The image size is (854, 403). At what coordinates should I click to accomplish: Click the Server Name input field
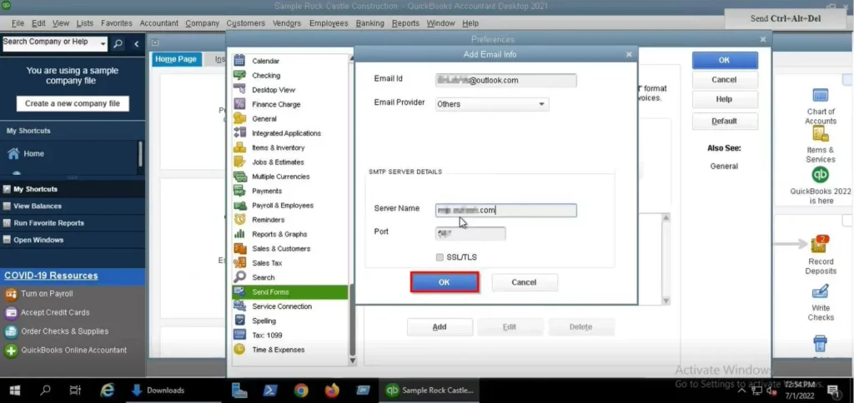[x=506, y=211]
